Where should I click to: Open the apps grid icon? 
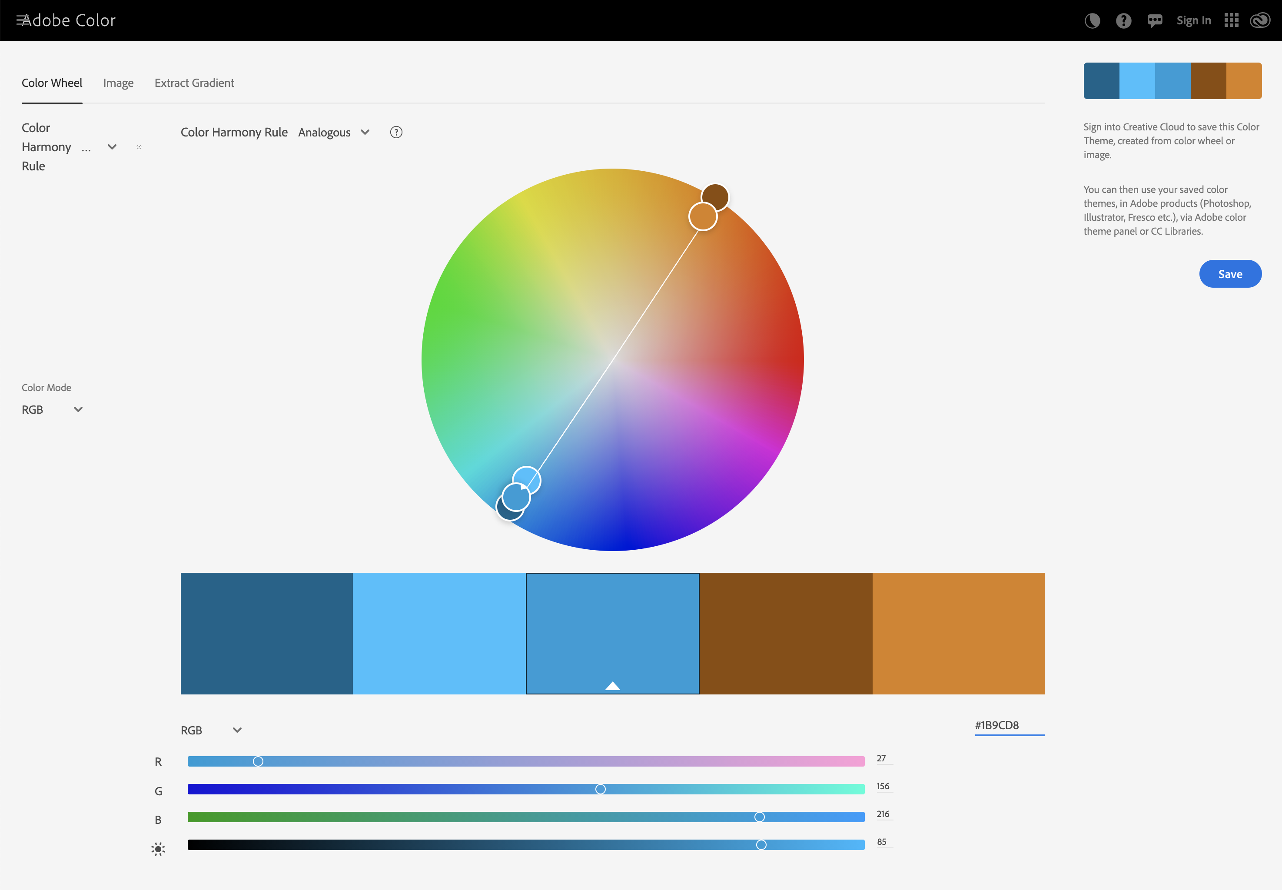1231,20
